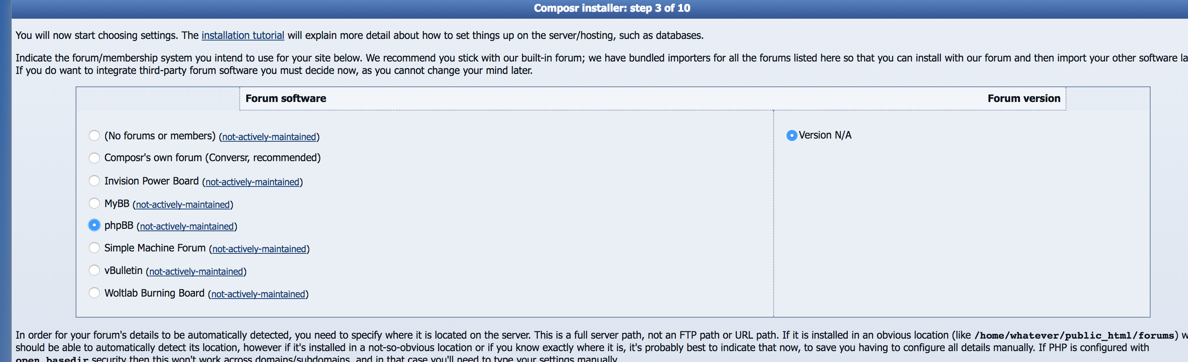Image resolution: width=1188 pixels, height=362 pixels.
Task: Select Simple Machine Forum radio button
Action: coord(94,248)
